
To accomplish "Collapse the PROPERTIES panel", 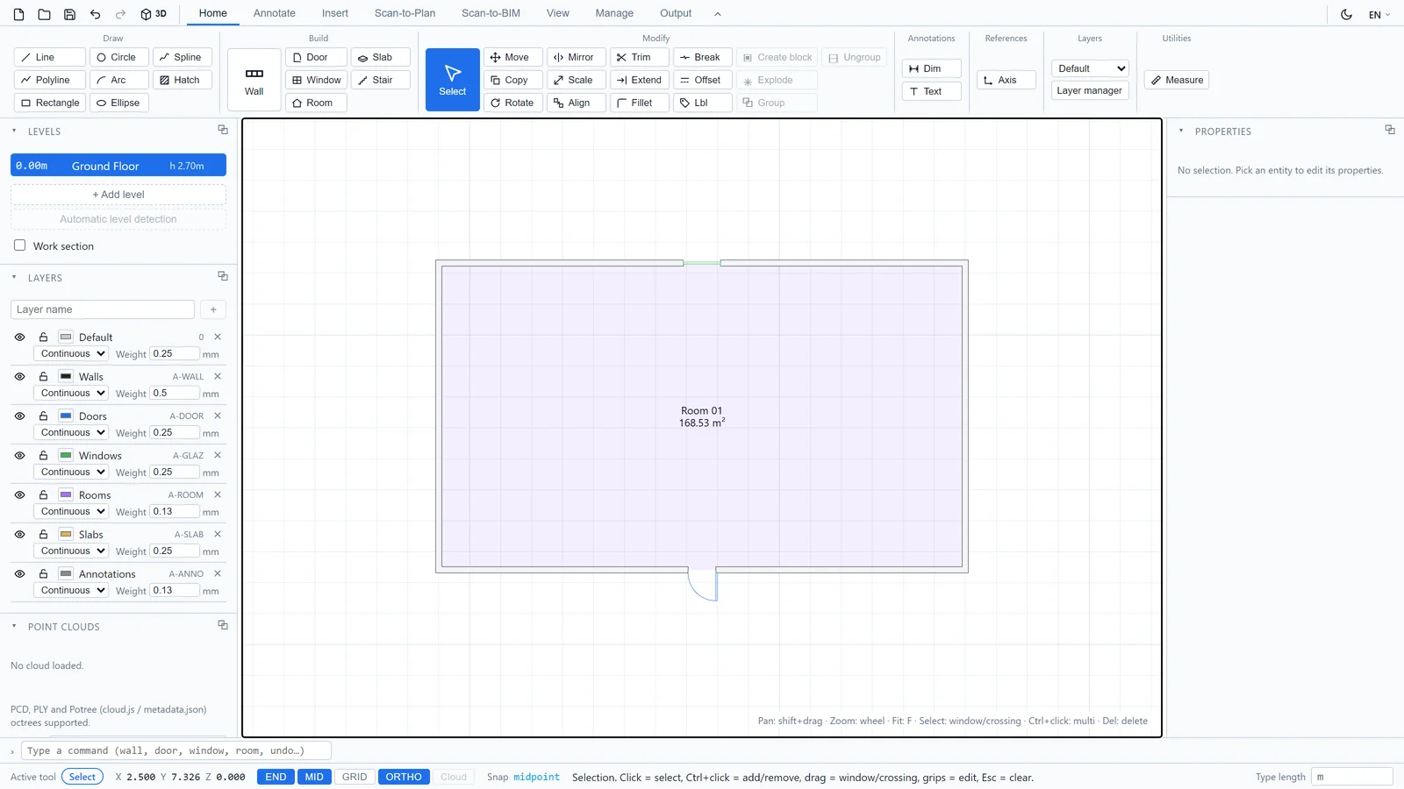I will [x=1181, y=131].
